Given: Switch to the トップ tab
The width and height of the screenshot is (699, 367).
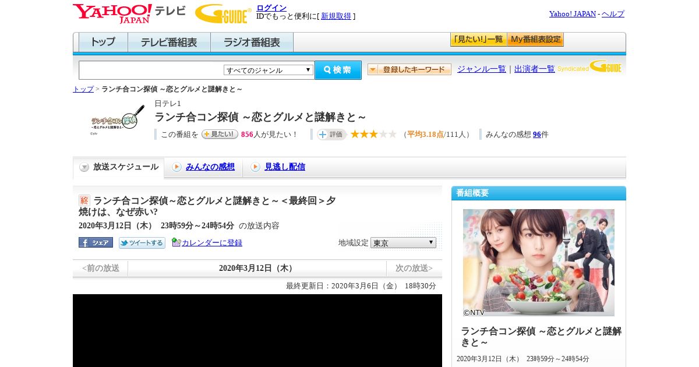Looking at the screenshot, I should 103,43.
